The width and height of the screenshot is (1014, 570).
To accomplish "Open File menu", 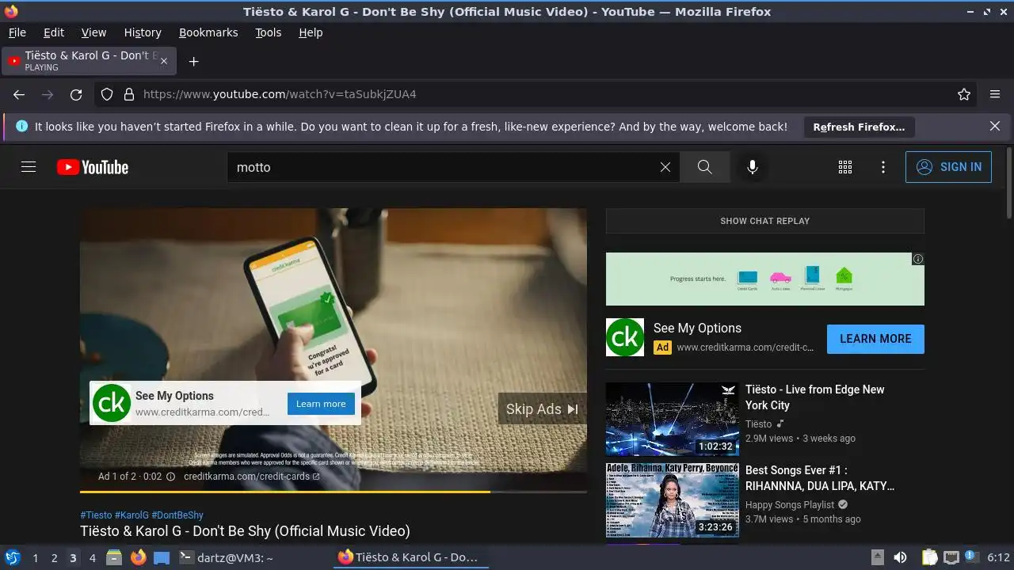I will click(17, 32).
